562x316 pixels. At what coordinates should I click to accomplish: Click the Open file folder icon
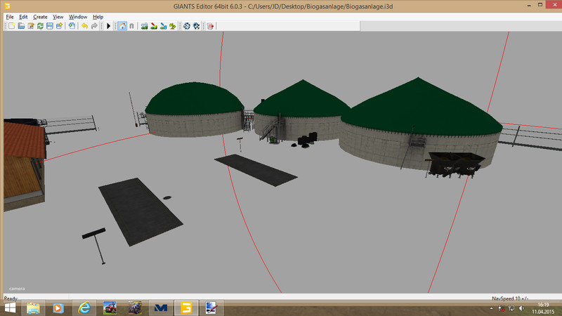click(22, 26)
